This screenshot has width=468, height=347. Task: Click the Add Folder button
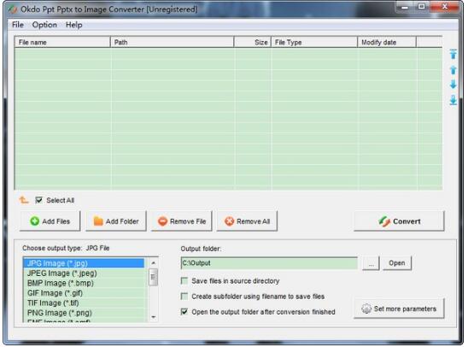click(116, 221)
